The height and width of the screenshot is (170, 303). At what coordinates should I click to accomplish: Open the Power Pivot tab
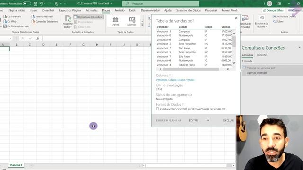pos(229,10)
